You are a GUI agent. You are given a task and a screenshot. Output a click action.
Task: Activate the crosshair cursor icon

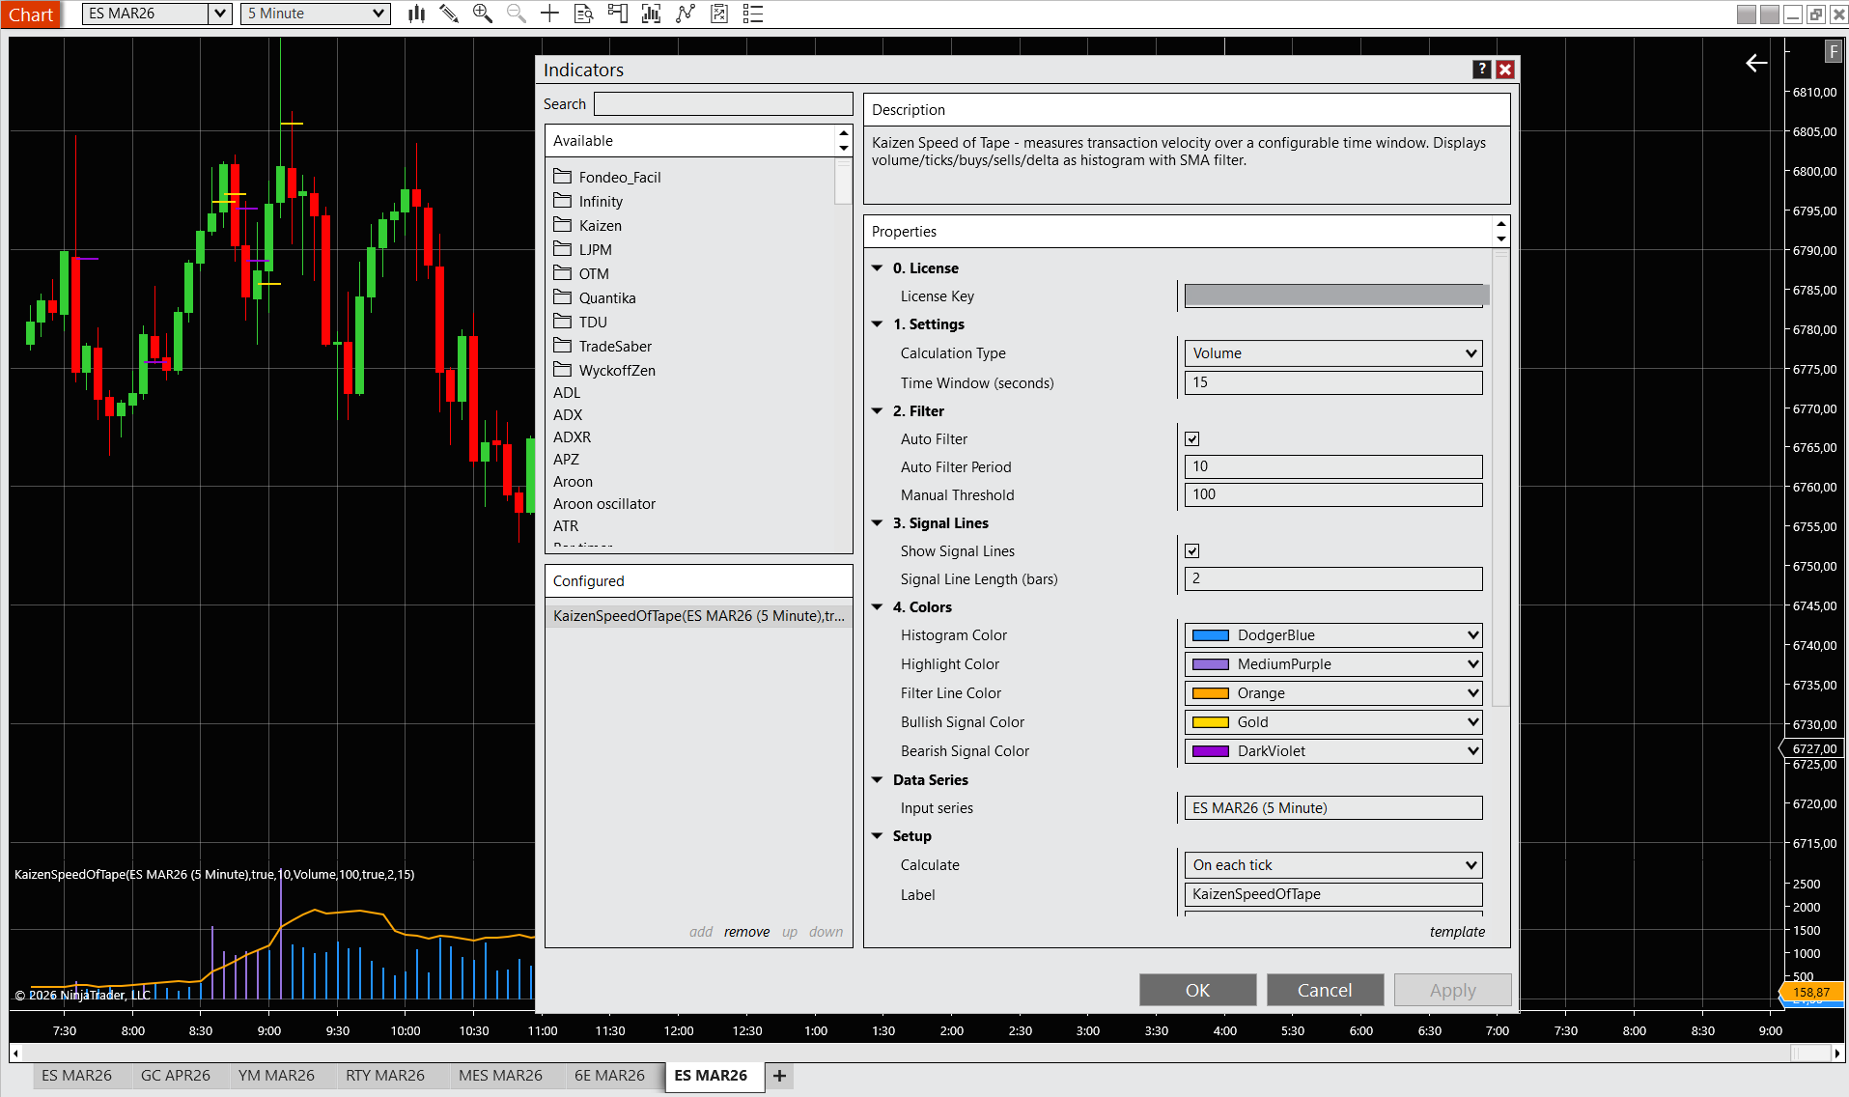549,14
